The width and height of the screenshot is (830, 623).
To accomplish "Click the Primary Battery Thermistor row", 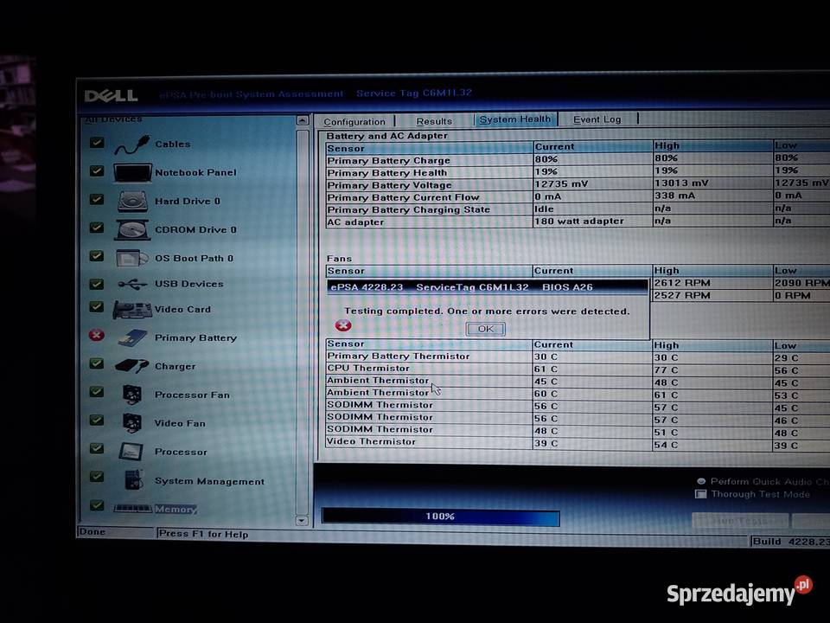I will [x=577, y=356].
